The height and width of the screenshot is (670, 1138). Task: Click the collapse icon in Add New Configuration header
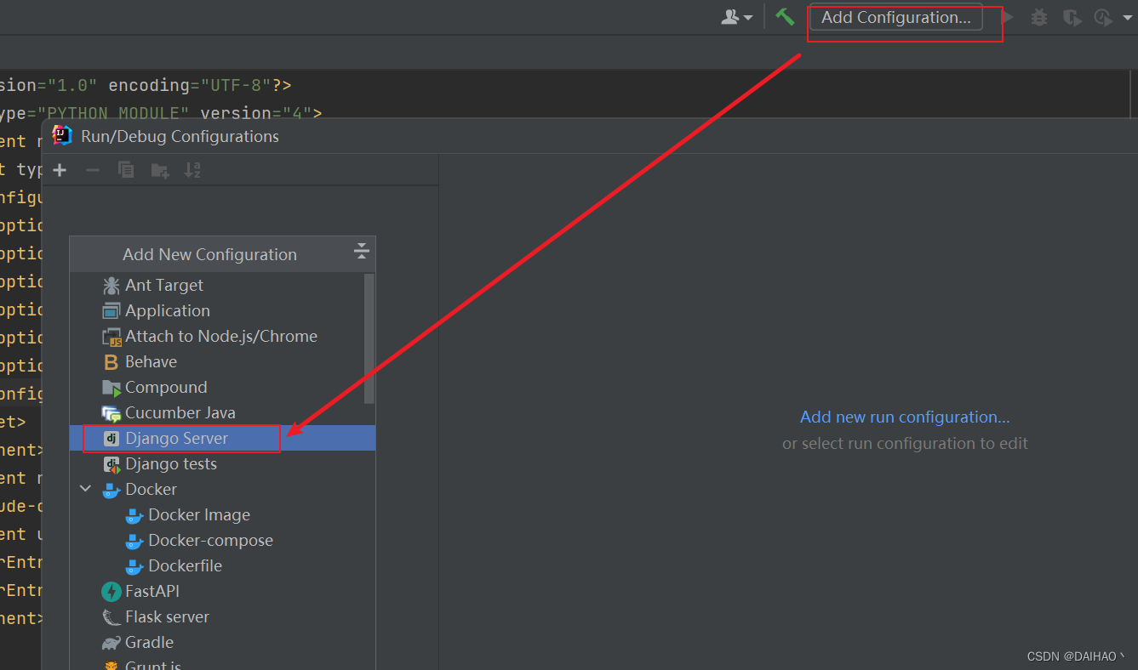362,251
